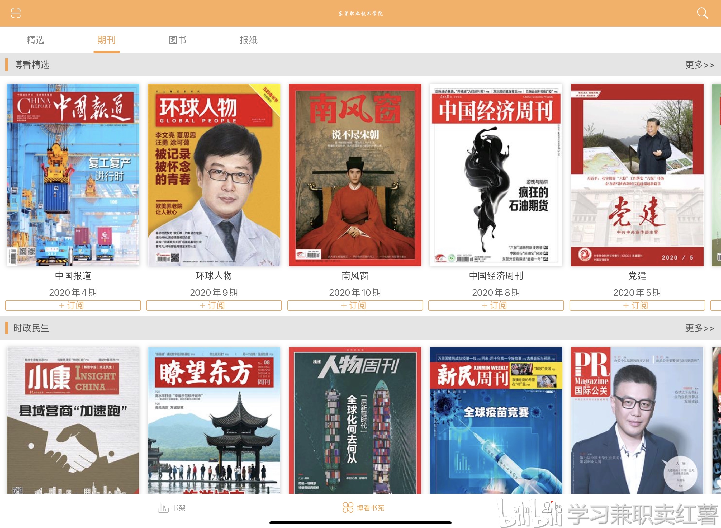This screenshot has height=528, width=721.
Task: Select the 期刊 tab
Action: coord(106,40)
